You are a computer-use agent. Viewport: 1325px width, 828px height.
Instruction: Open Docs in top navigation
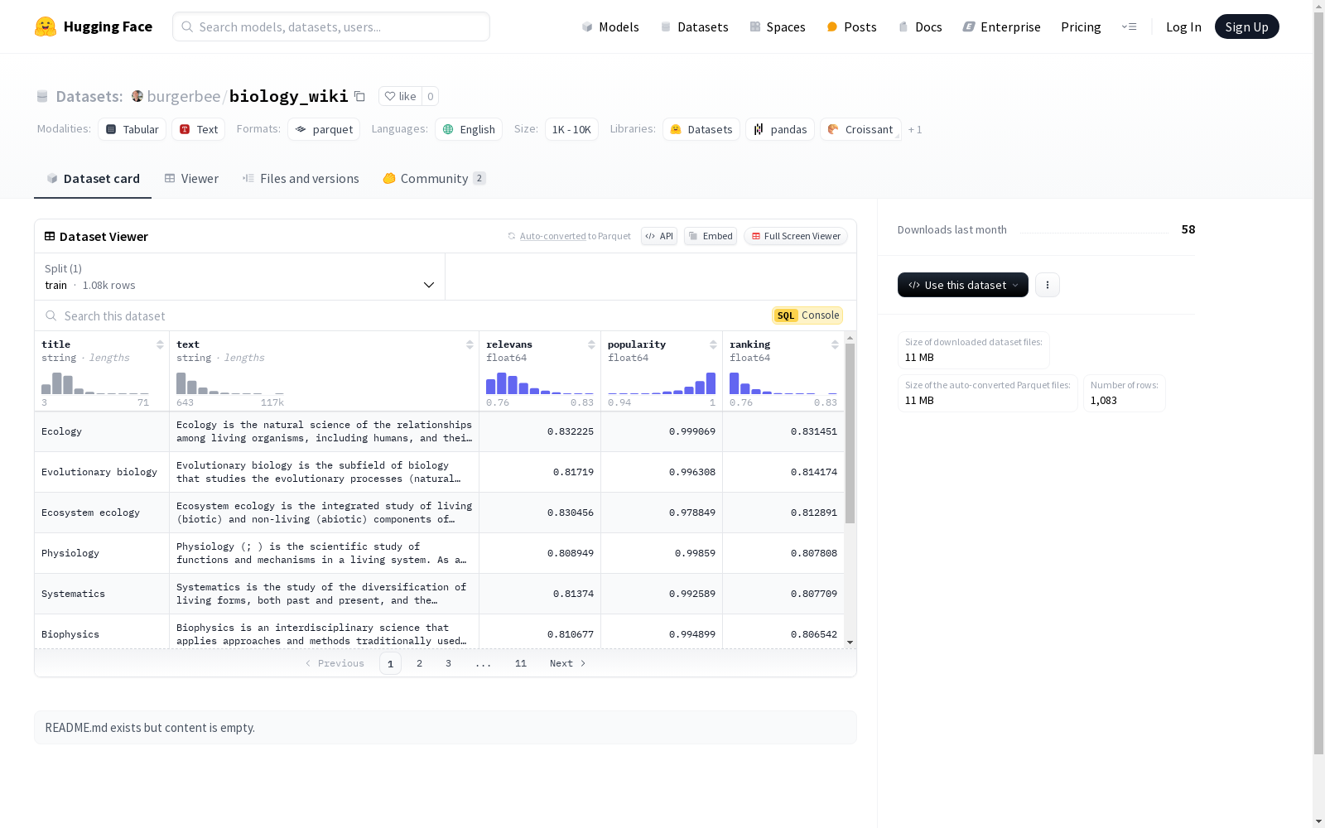(x=920, y=26)
